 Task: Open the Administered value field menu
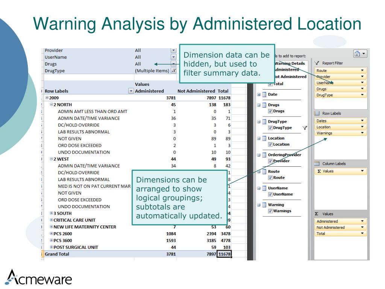tap(362, 221)
